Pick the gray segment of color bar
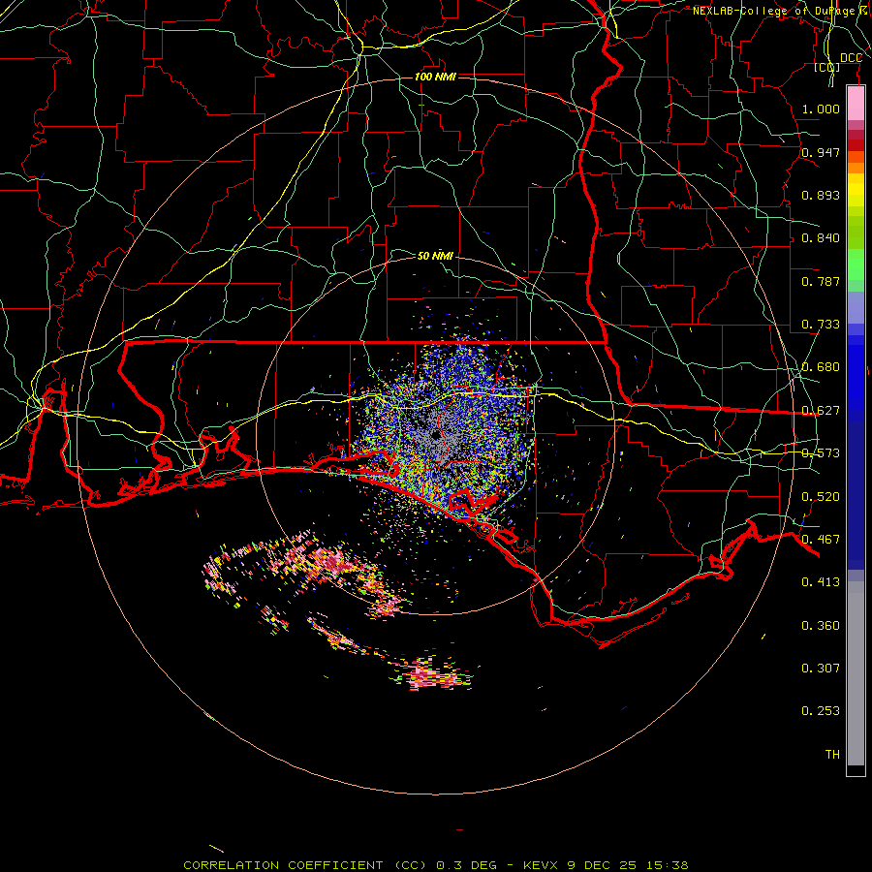 (x=856, y=673)
